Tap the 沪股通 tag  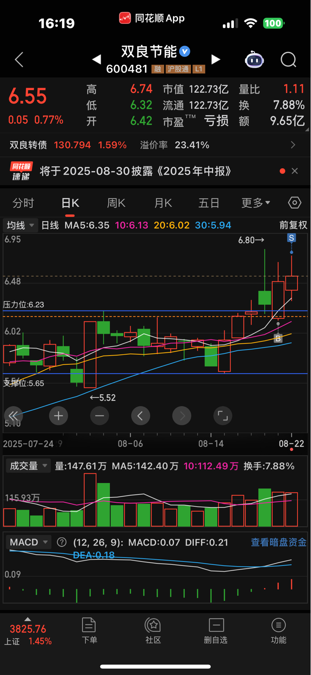[x=178, y=69]
